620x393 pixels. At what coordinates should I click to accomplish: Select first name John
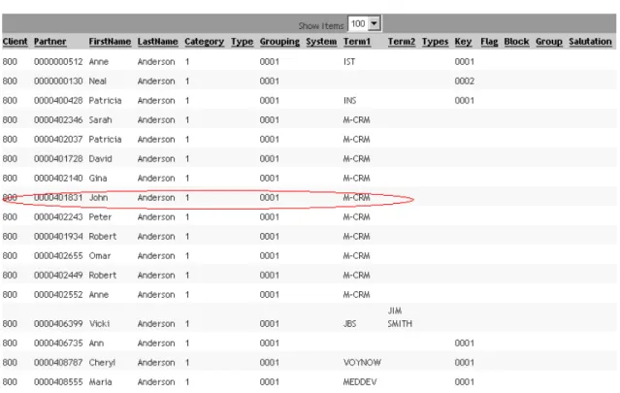point(98,197)
